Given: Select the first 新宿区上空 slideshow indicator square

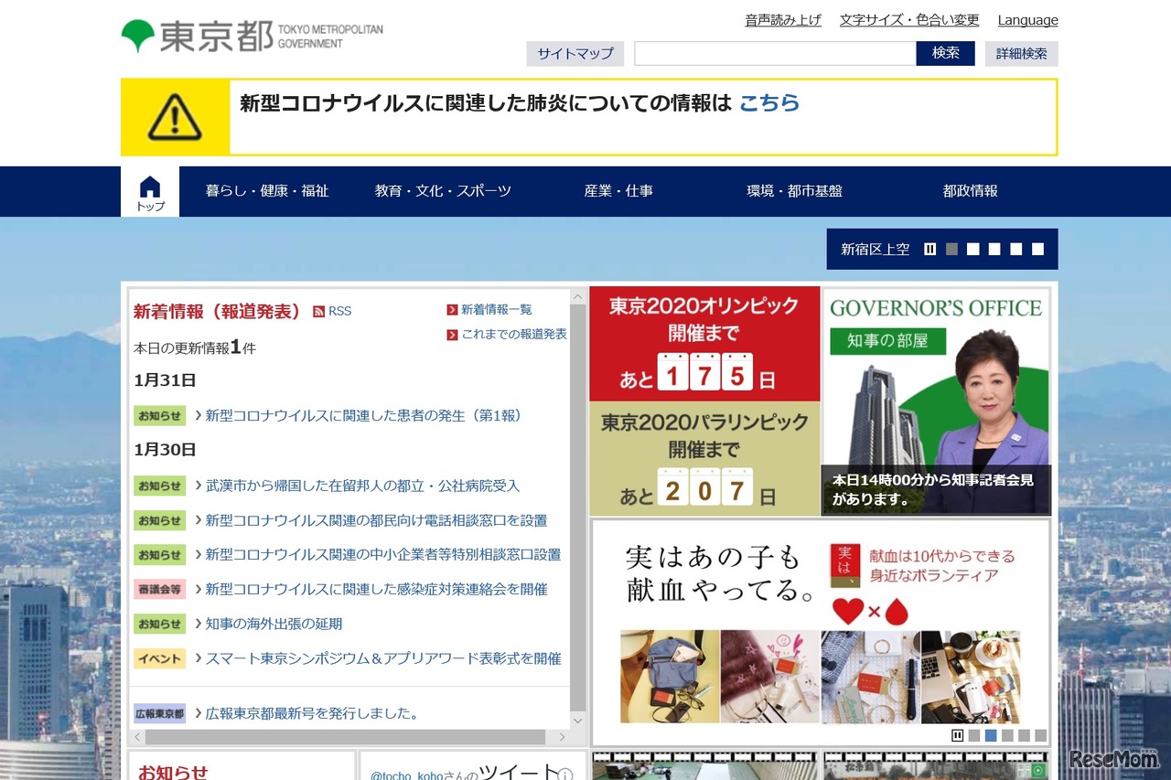Looking at the screenshot, I should pyautogui.click(x=951, y=249).
